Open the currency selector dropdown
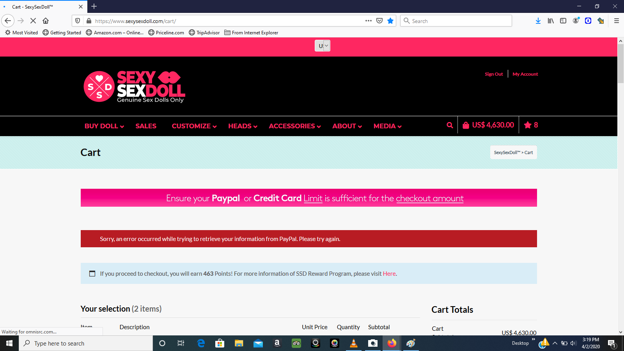 [323, 46]
